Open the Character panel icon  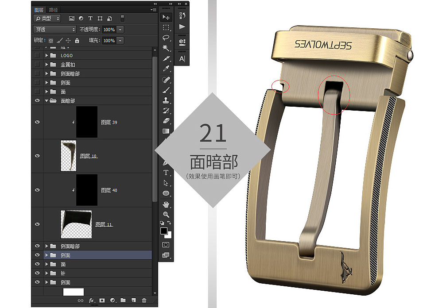(x=182, y=58)
